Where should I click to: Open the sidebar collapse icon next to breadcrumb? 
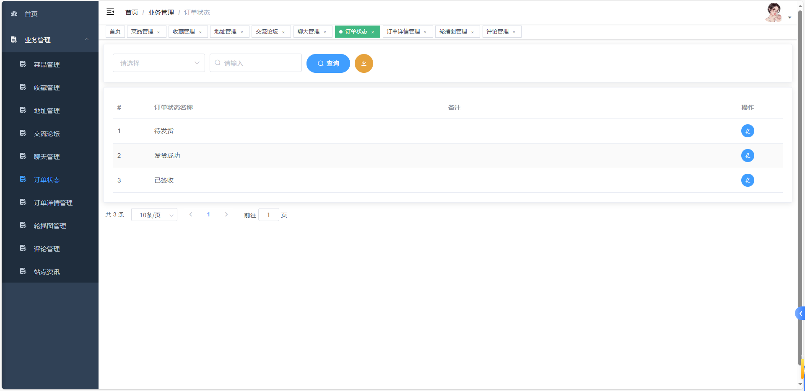click(x=110, y=12)
